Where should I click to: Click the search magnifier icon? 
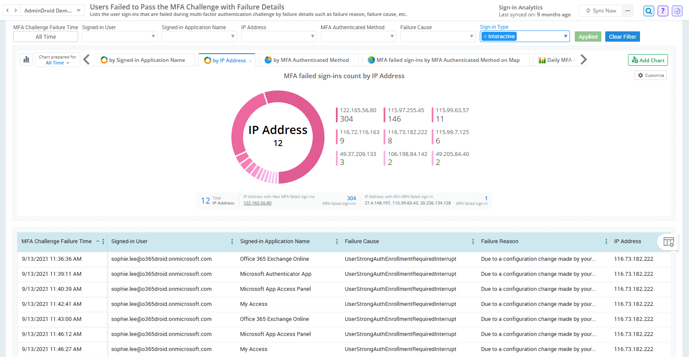click(x=649, y=11)
